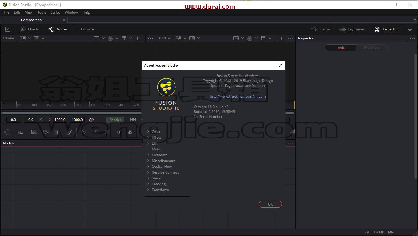Open the right viewer 100% zoom dropdown
The height and width of the screenshot is (236, 418).
(165, 38)
